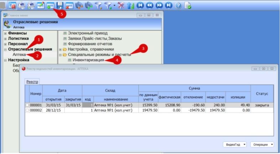280x154 pixels.
Task: Click the add new record toolbar icon
Action: 50,6
